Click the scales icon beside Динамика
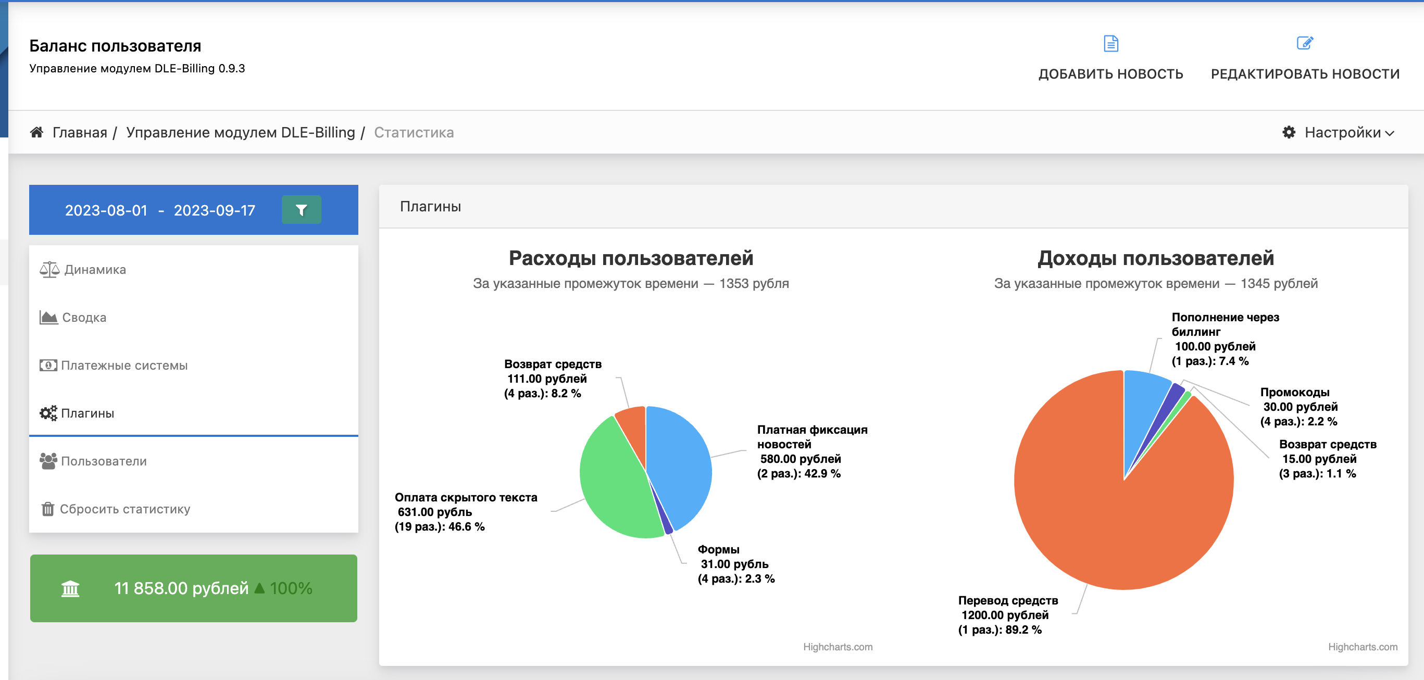Screen dimensions: 1424x680 [49, 270]
